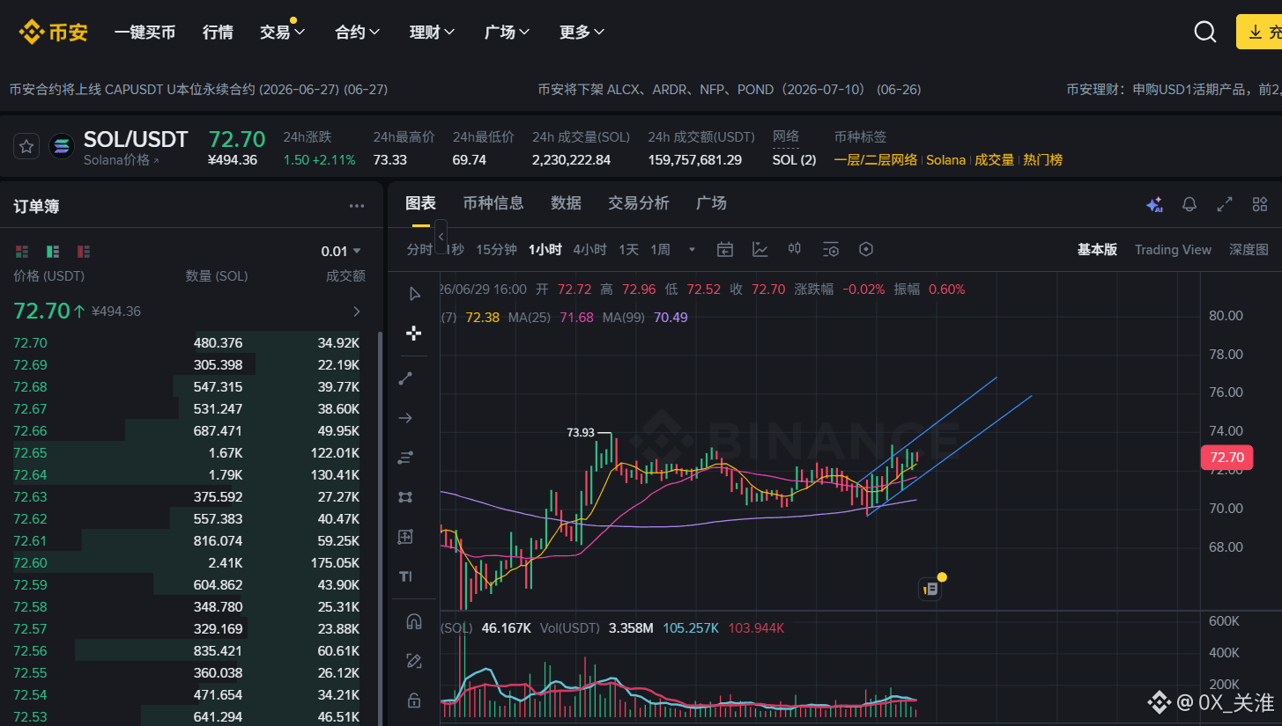
Task: Select the 1天 interval
Action: click(628, 250)
